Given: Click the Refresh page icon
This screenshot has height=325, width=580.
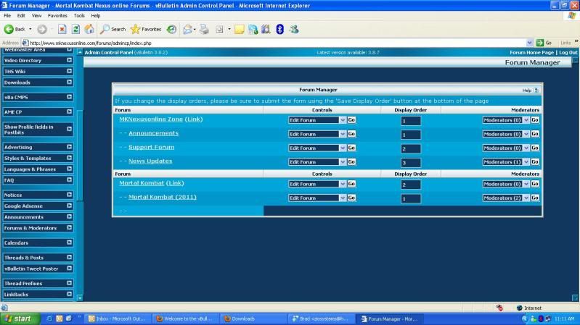Looking at the screenshot, I should point(75,29).
